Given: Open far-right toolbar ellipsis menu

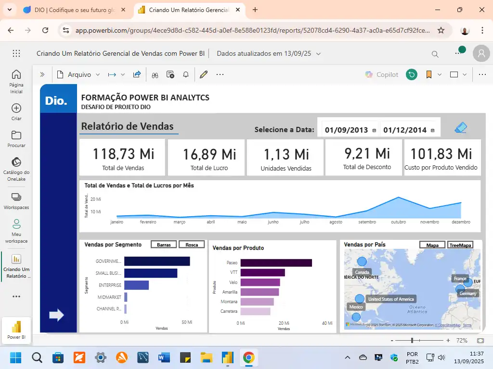Looking at the screenshot, I should point(482,74).
